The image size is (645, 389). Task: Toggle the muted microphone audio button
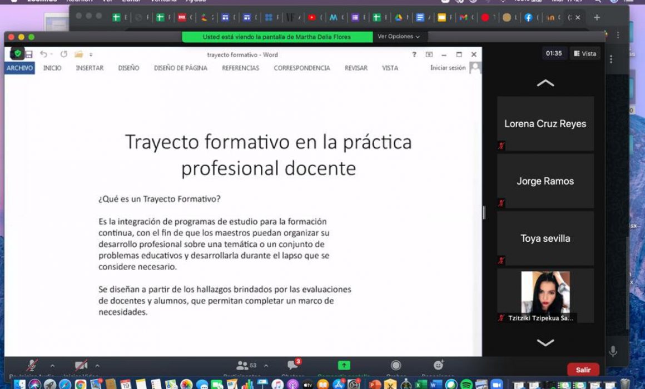(x=32, y=365)
